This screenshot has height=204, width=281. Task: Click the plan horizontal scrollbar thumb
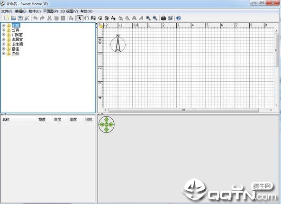coord(183,110)
